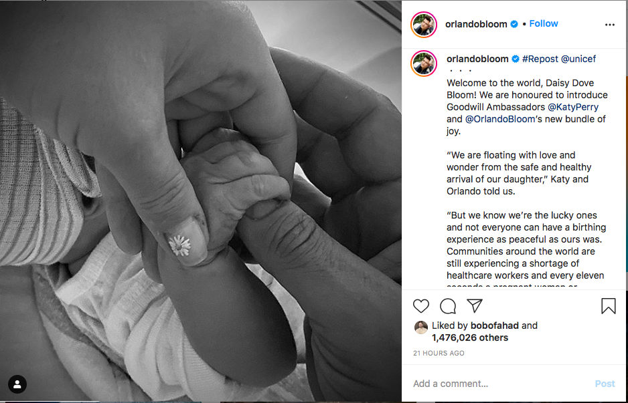Open the #Repost hashtag link

point(540,59)
